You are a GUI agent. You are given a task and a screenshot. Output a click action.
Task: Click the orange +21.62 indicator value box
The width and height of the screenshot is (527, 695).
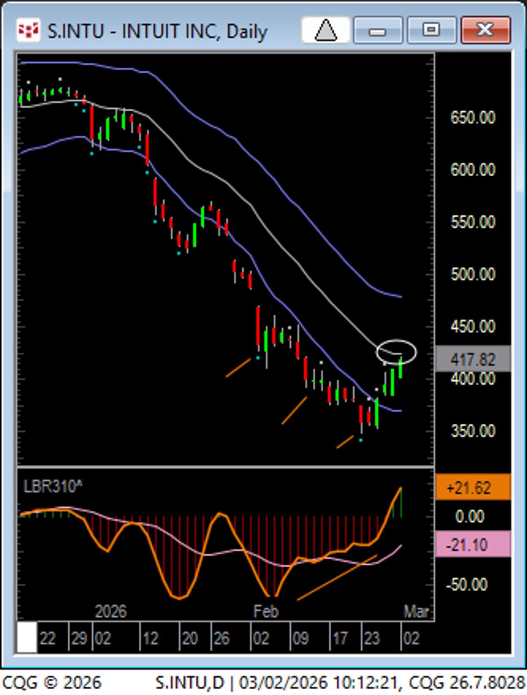coord(473,488)
